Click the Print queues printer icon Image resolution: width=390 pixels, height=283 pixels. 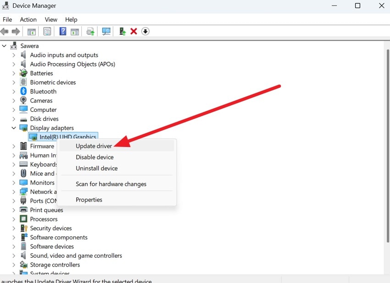point(23,210)
